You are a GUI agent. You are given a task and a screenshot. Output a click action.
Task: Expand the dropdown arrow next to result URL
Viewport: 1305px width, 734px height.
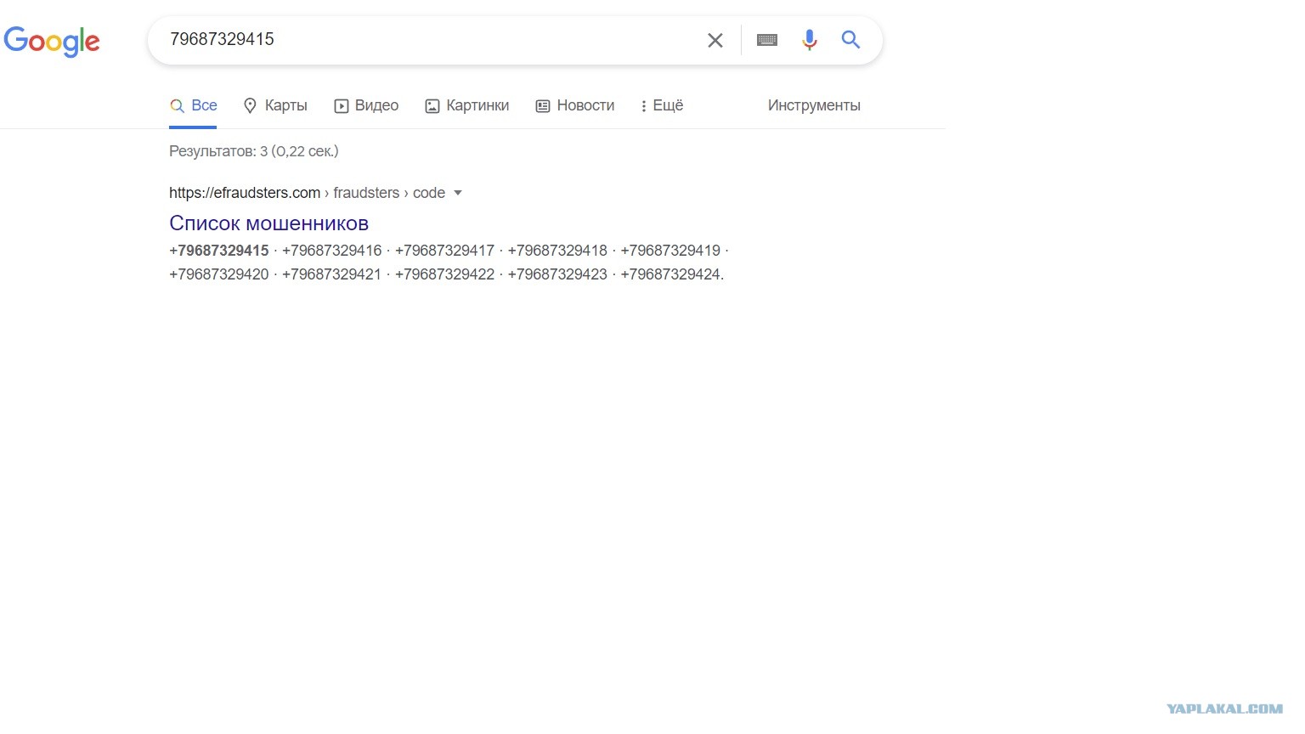click(458, 193)
